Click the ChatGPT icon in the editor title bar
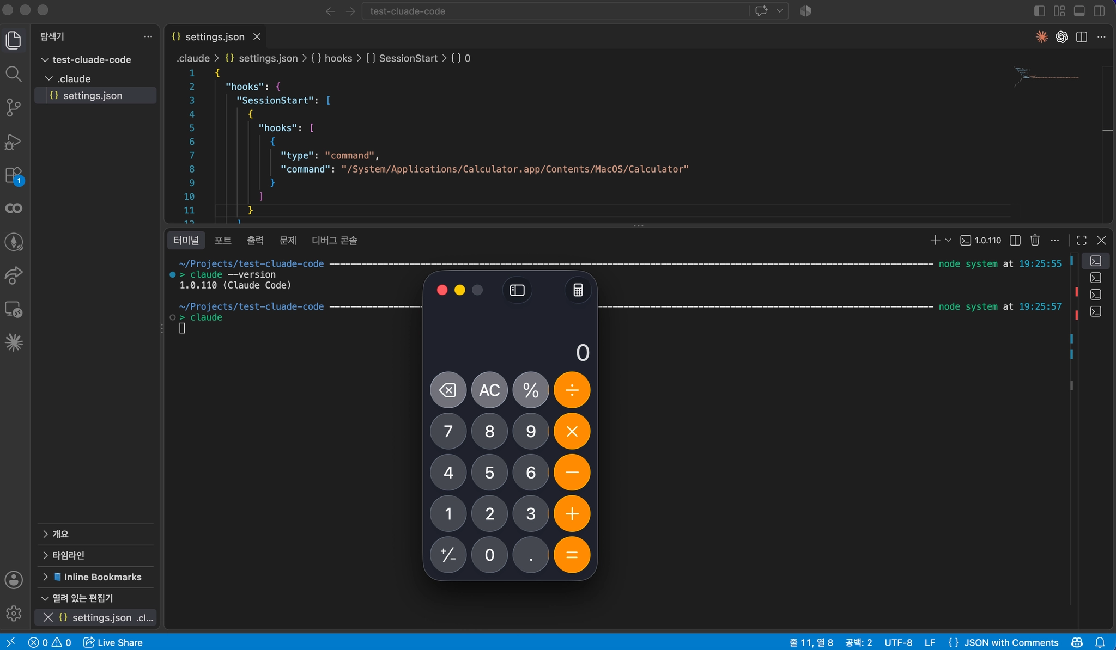1116x650 pixels. [x=1062, y=36]
